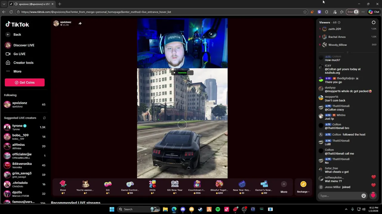Add this page to favorites

[x=305, y=12]
